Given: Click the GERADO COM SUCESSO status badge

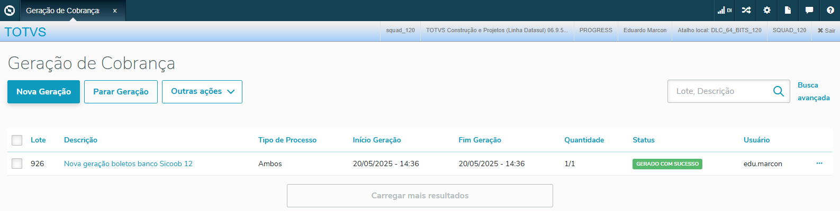Looking at the screenshot, I should 667,164.
